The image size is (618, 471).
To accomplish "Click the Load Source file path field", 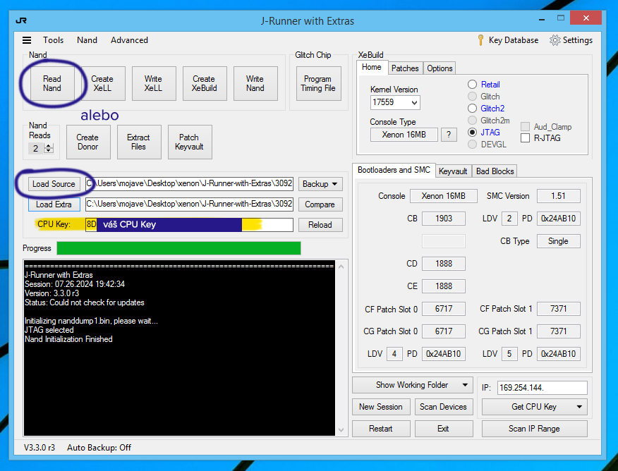I will click(189, 183).
